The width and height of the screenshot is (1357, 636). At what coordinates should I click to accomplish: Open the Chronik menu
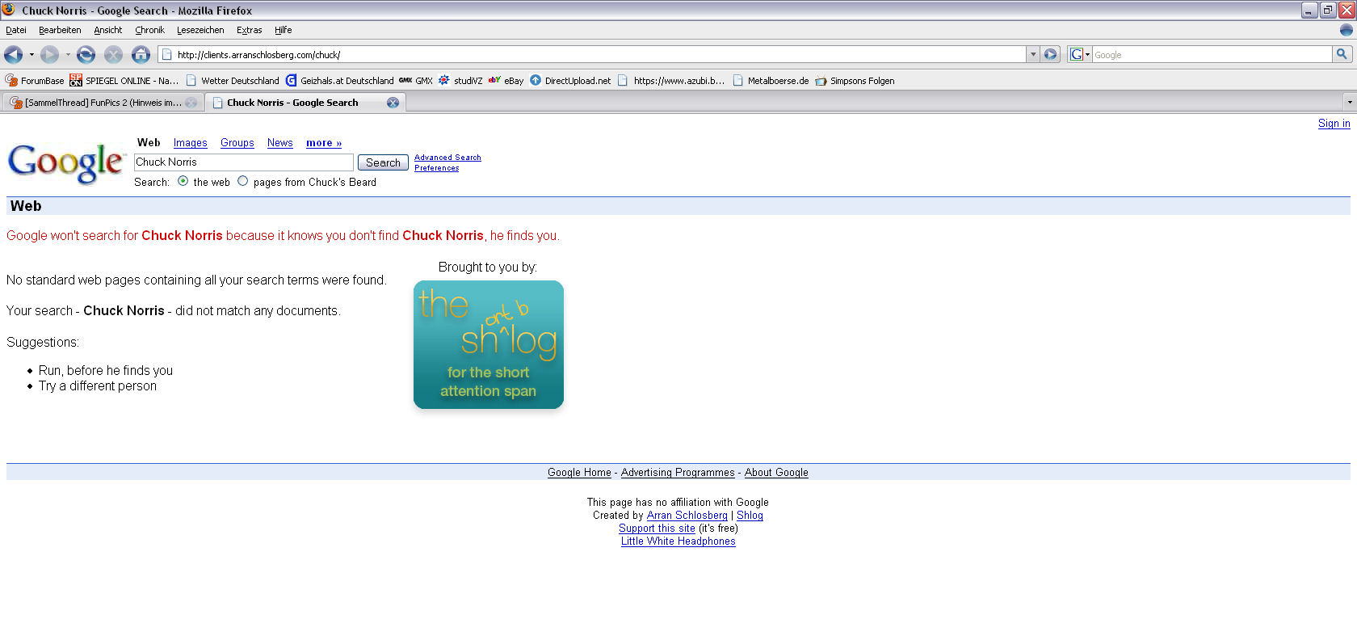[x=149, y=30]
